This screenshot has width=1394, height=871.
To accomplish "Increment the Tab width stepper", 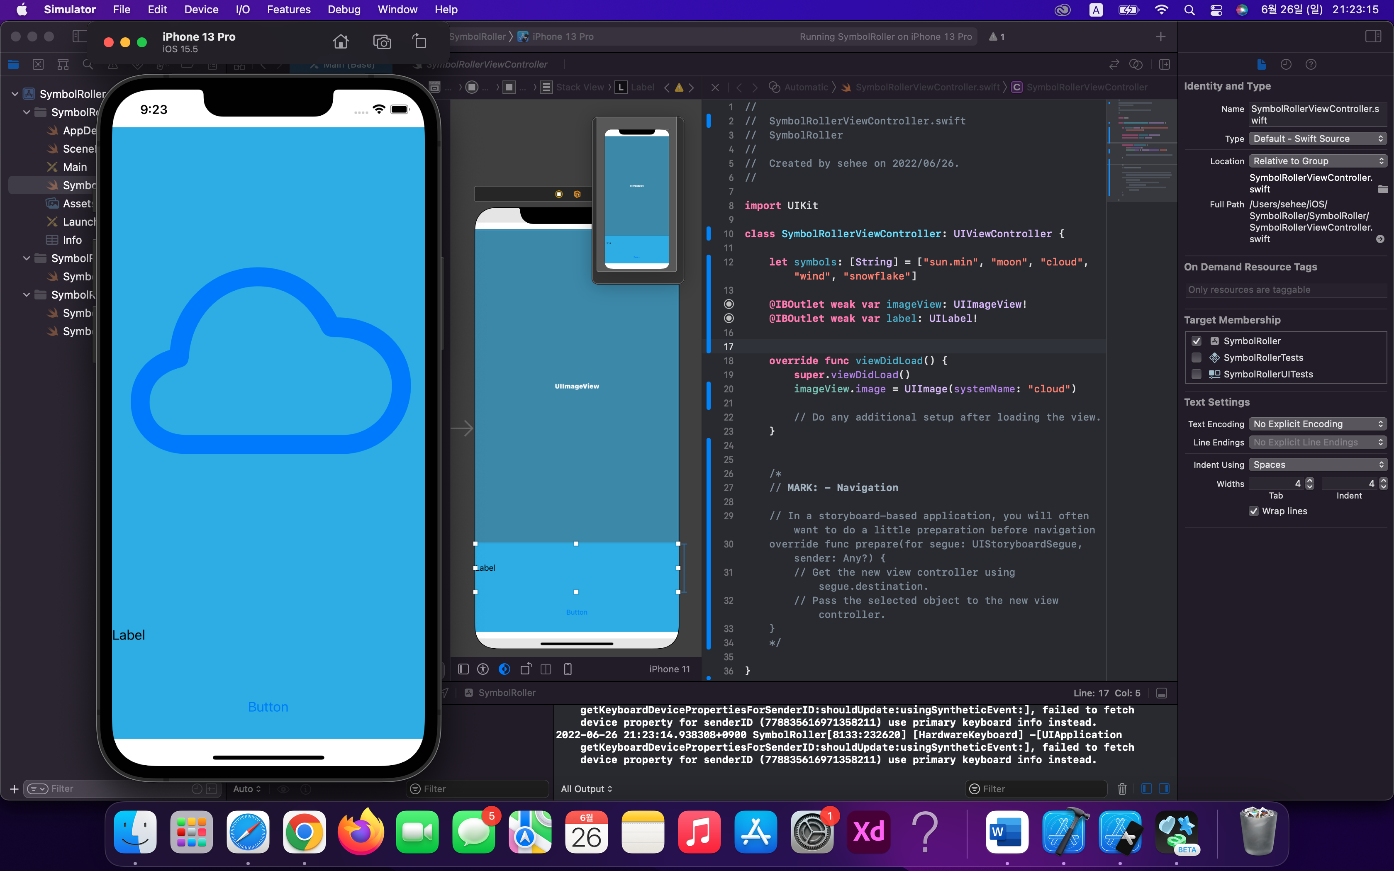I will 1309,480.
